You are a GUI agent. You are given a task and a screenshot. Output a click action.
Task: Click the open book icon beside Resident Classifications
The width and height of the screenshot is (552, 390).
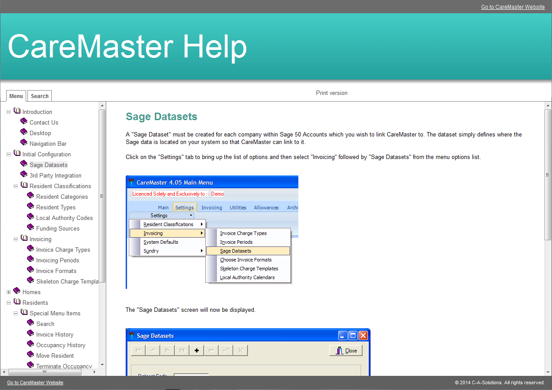pos(24,185)
